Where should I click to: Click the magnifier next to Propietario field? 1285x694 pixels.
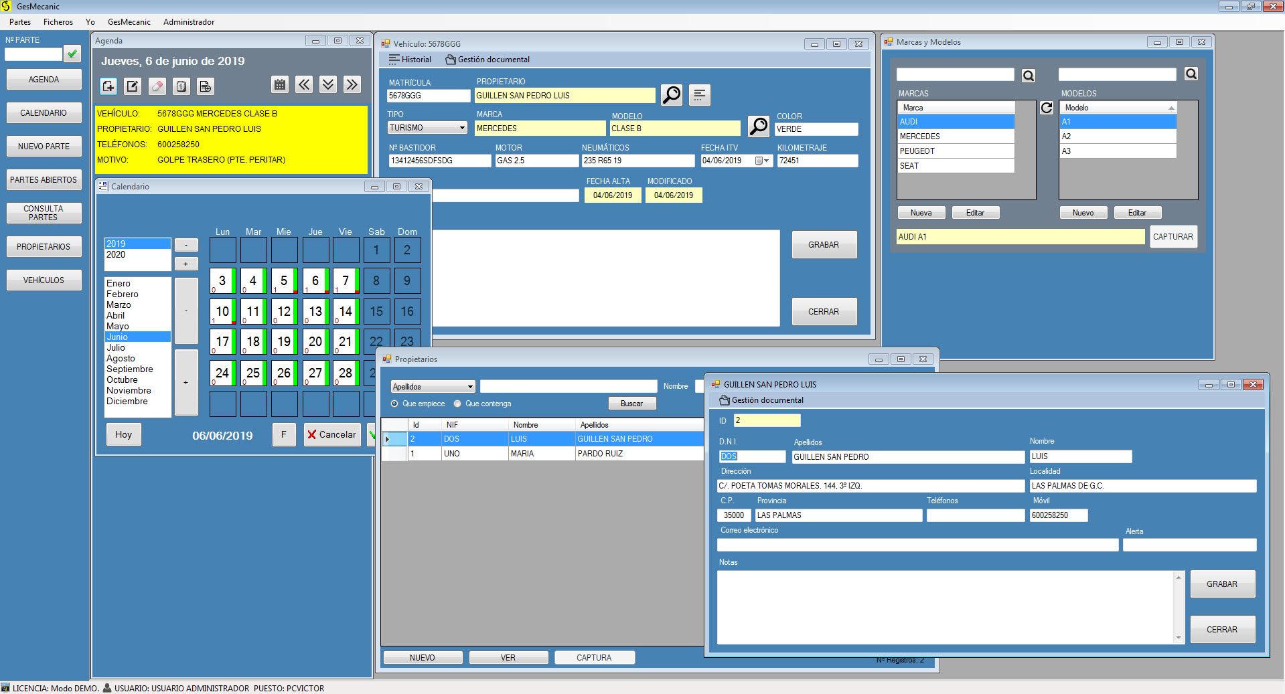coord(671,95)
